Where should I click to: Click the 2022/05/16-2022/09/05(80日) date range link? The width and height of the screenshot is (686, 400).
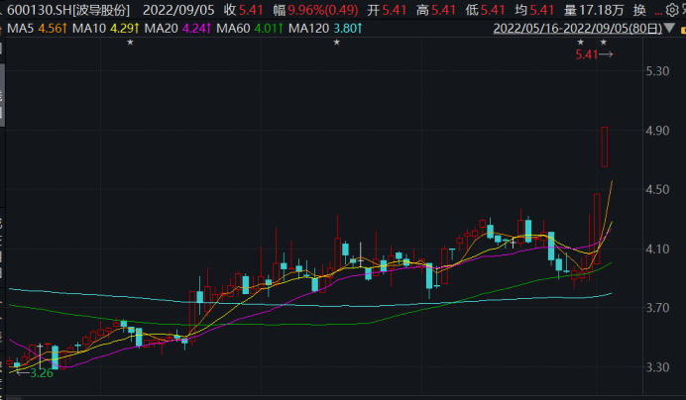click(x=578, y=29)
